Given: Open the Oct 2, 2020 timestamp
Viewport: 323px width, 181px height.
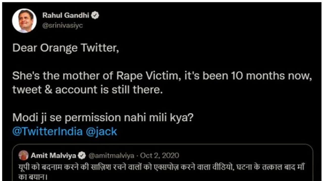Looking at the screenshot, I should [159, 156].
